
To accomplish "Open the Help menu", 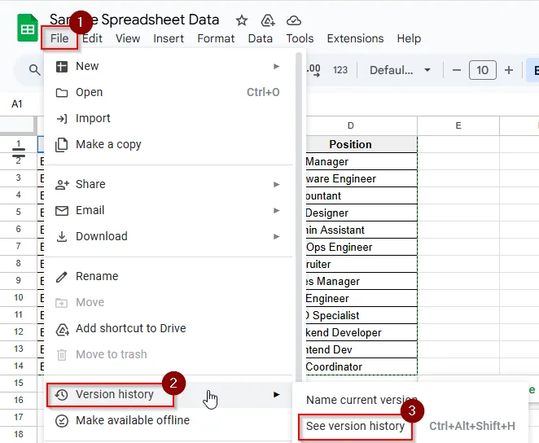I will [x=409, y=38].
